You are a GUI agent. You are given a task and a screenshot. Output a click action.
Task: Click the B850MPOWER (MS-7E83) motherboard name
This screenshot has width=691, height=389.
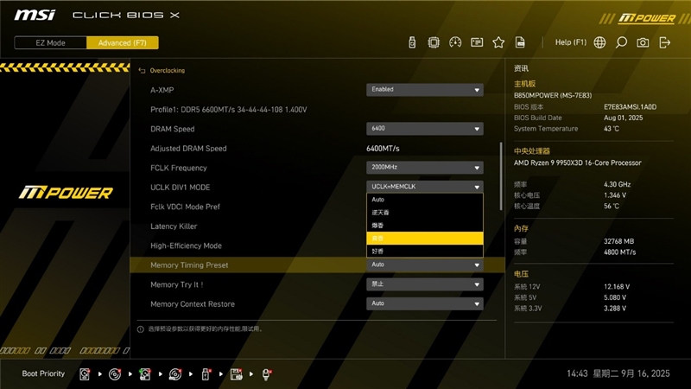(553, 95)
